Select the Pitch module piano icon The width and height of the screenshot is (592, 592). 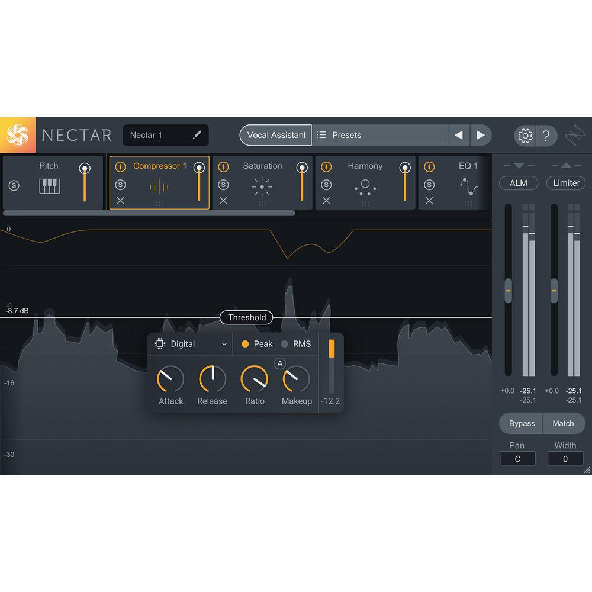coord(49,186)
